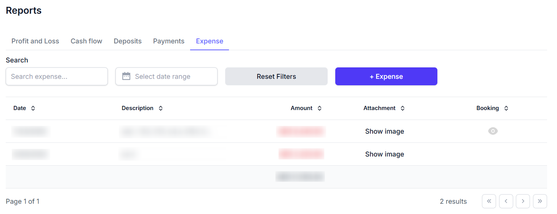This screenshot has height=214, width=557.
Task: Add a new expense with + Expense button
Action: tap(386, 77)
